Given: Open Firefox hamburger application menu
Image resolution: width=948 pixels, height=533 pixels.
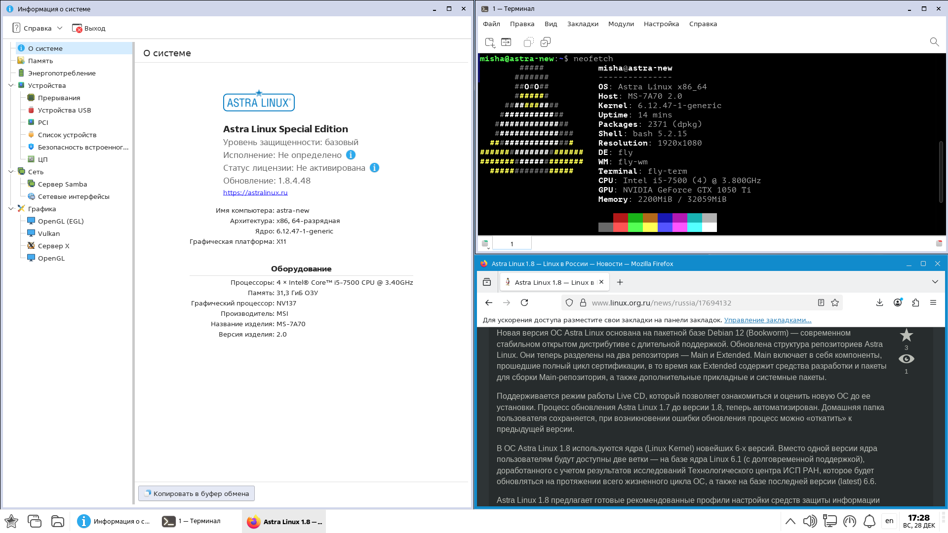Looking at the screenshot, I should (933, 303).
